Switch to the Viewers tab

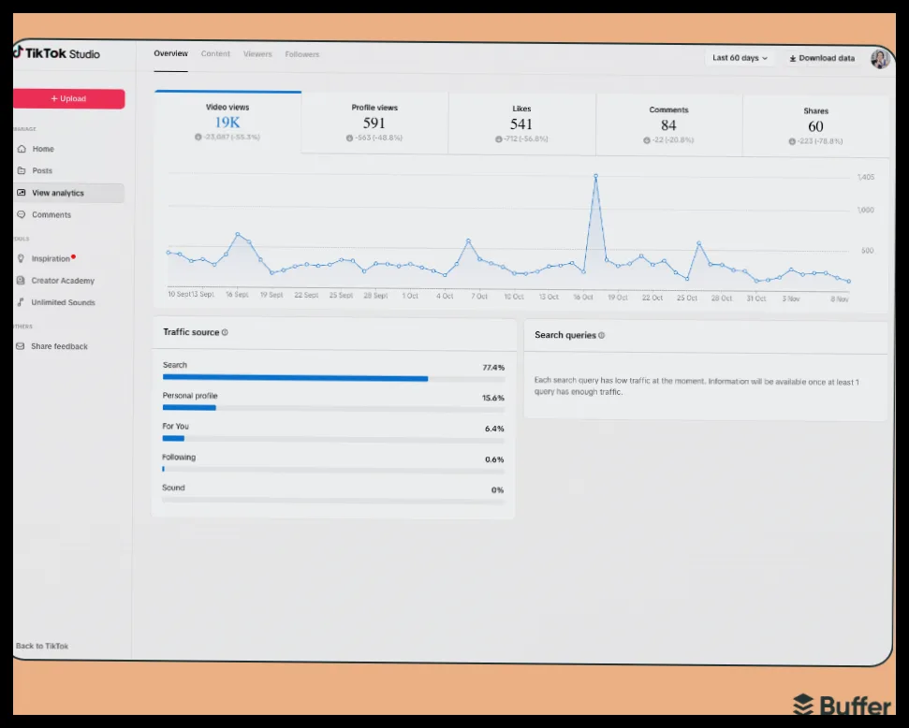[257, 54]
